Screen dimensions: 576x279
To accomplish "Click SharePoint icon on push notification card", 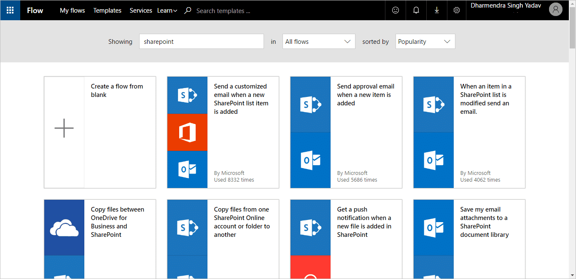I will [x=310, y=228].
